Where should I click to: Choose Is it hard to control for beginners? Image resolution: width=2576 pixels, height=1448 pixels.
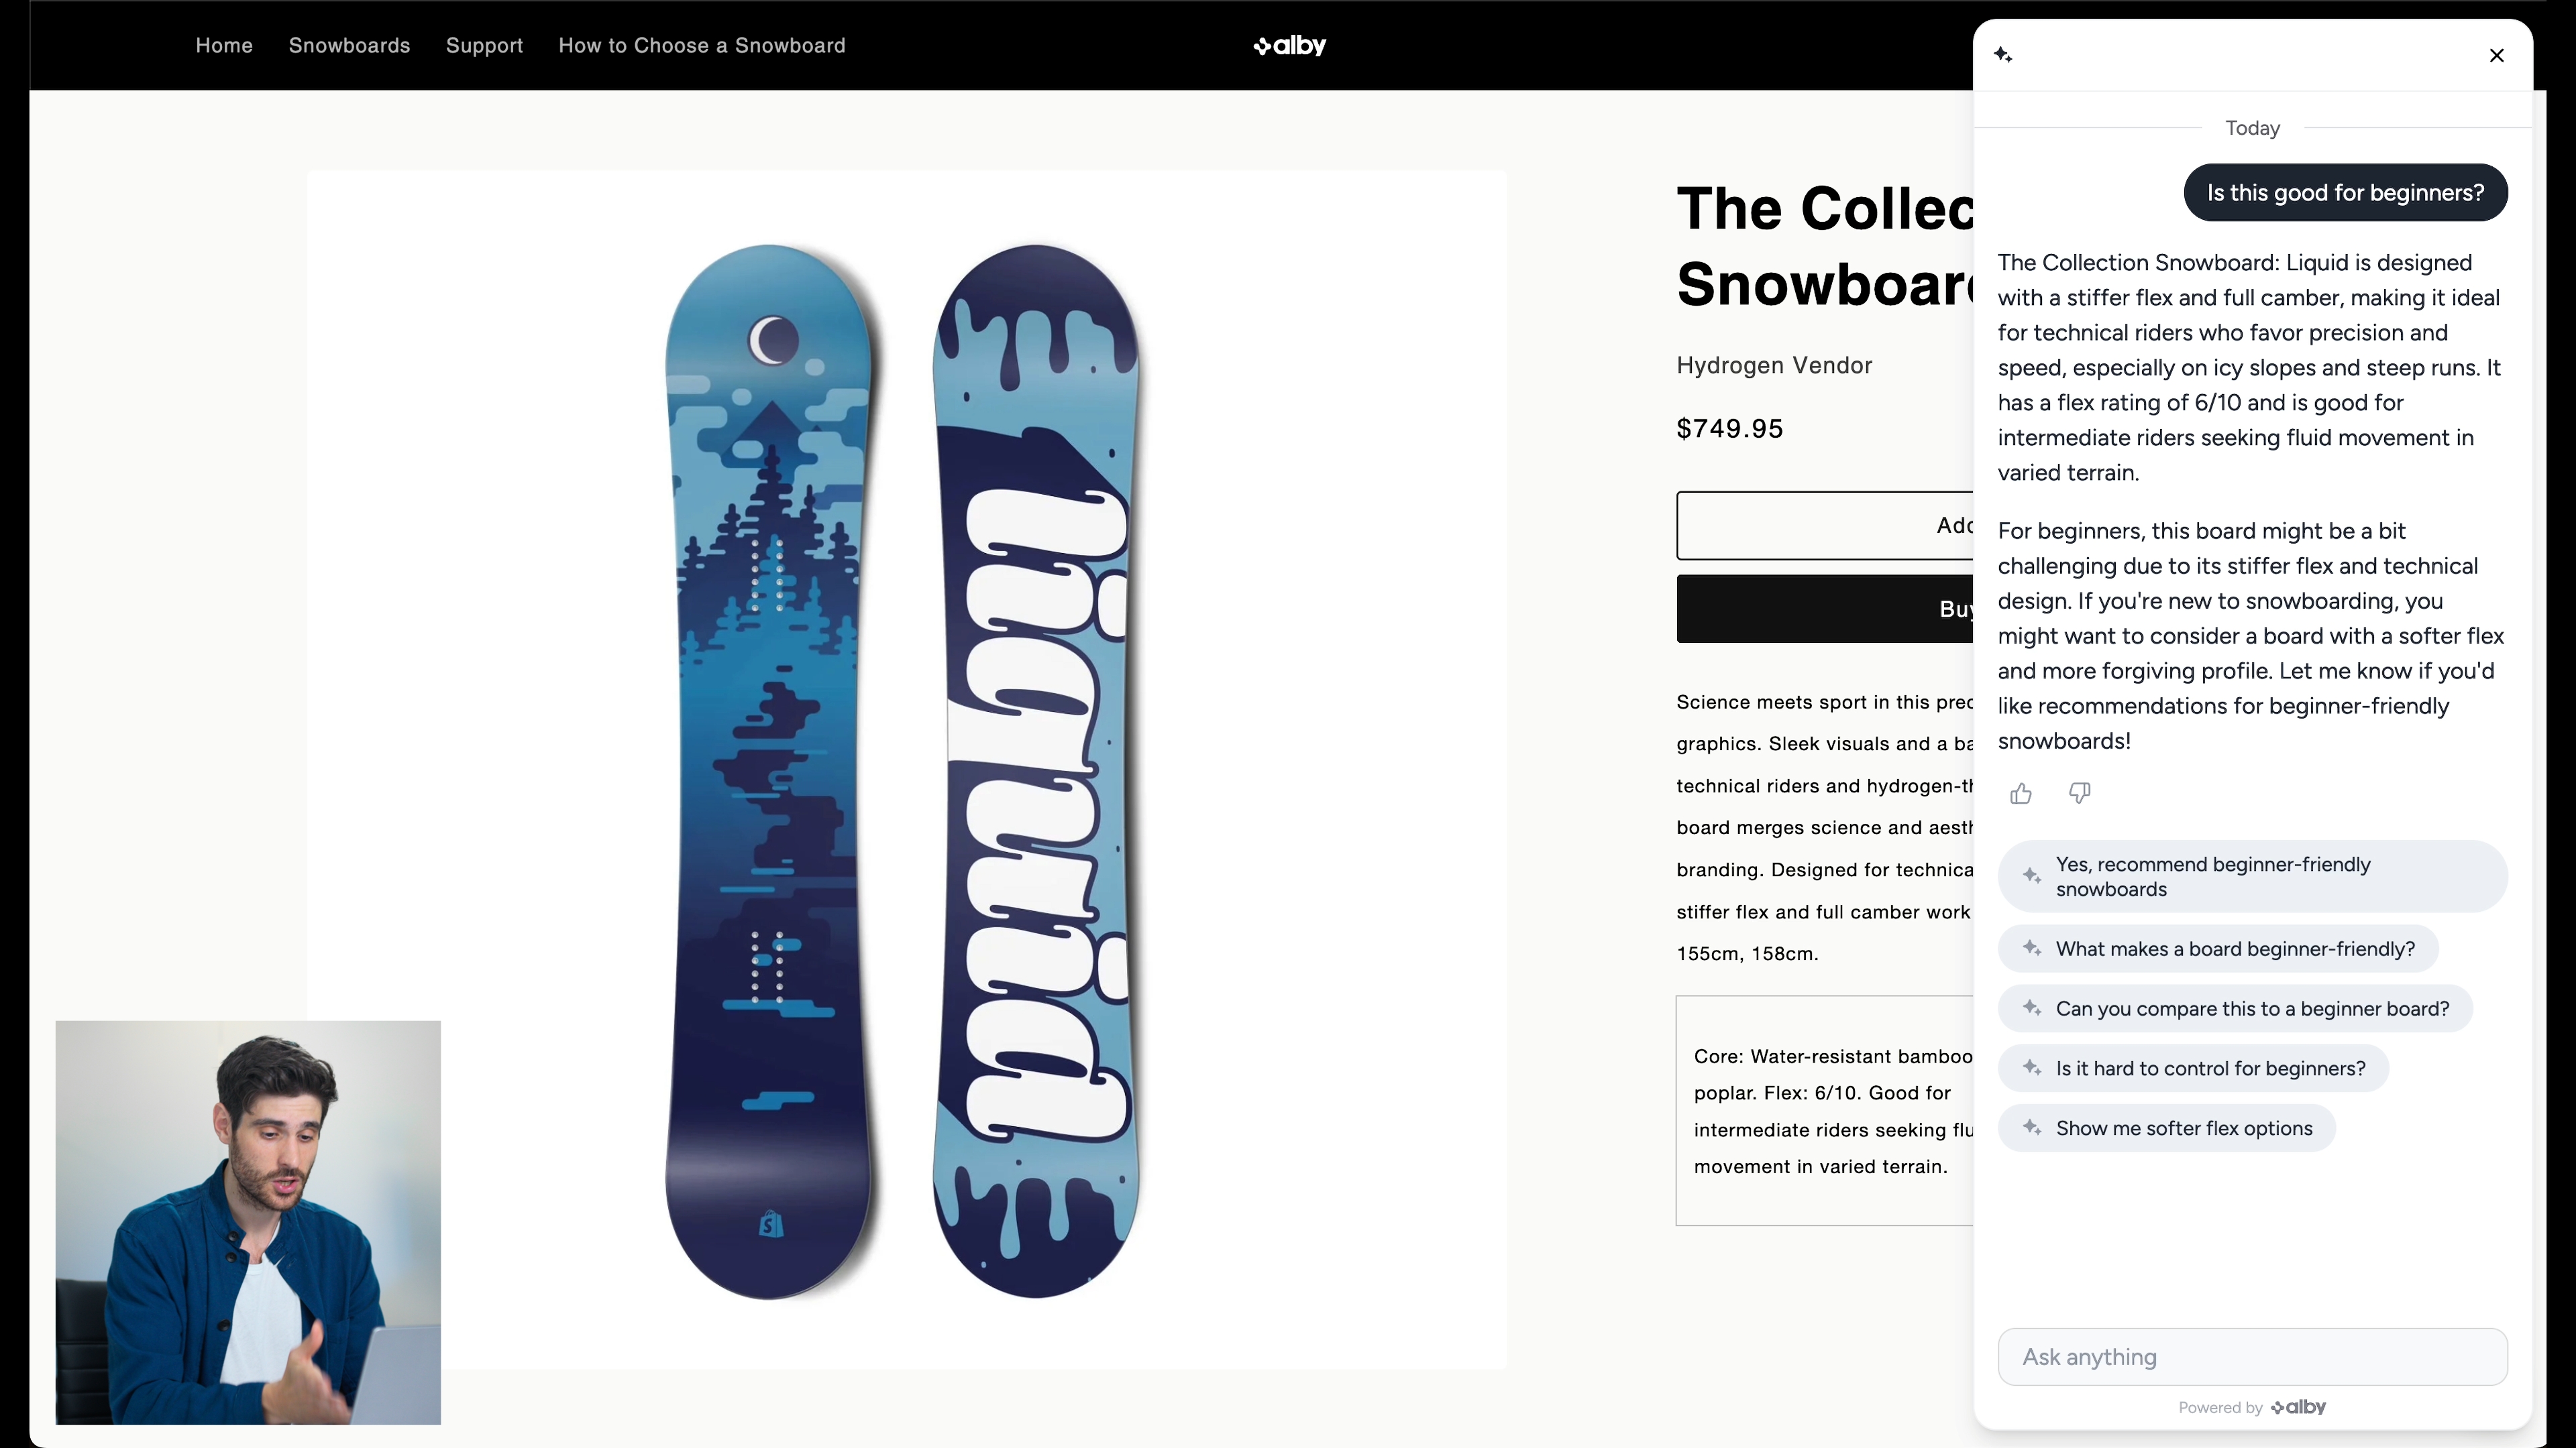click(x=2193, y=1069)
